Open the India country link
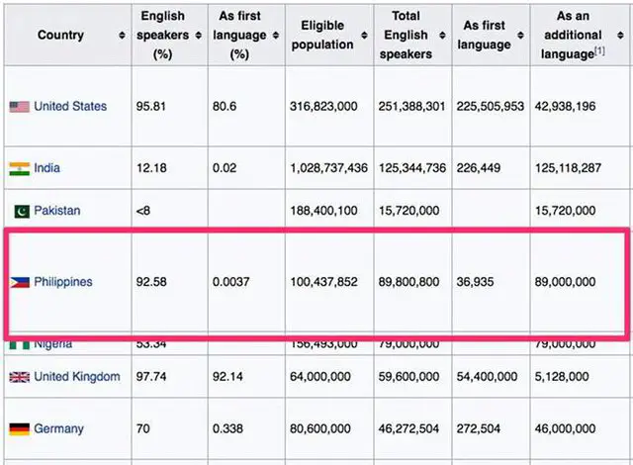The image size is (633, 465). (46, 168)
